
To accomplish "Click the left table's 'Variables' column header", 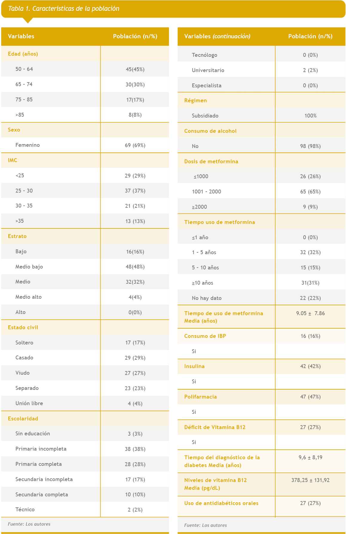I will [21, 36].
